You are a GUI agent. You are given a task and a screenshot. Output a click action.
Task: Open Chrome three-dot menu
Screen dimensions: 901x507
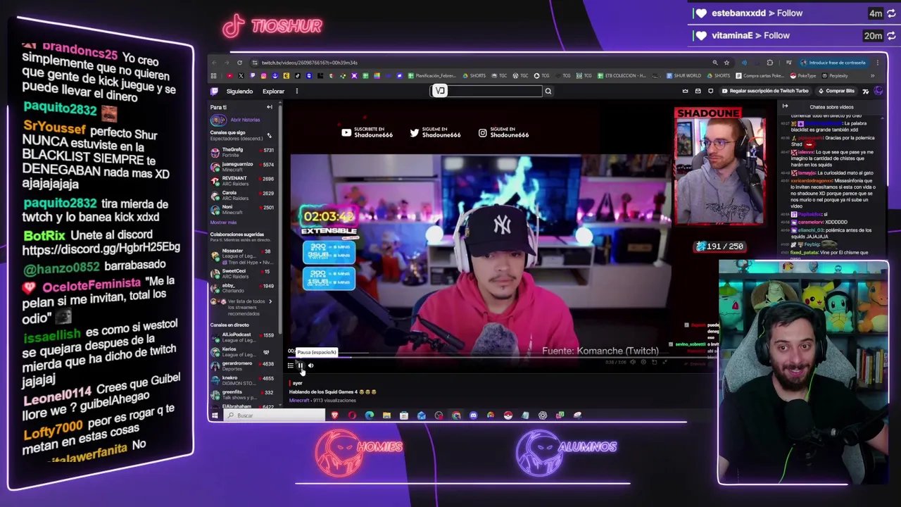click(877, 63)
